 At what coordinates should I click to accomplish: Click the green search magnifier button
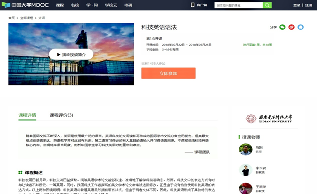(267, 5)
